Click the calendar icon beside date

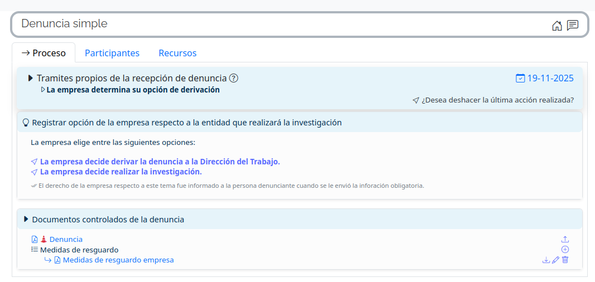click(520, 78)
